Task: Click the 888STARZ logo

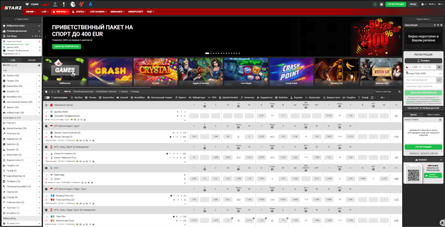Action: 10,11
